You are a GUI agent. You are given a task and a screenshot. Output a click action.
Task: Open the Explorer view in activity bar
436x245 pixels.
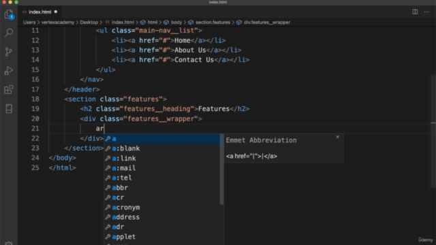[x=9, y=14]
